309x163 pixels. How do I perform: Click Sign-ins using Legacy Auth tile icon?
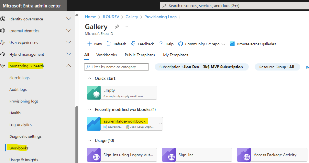click(x=94, y=155)
